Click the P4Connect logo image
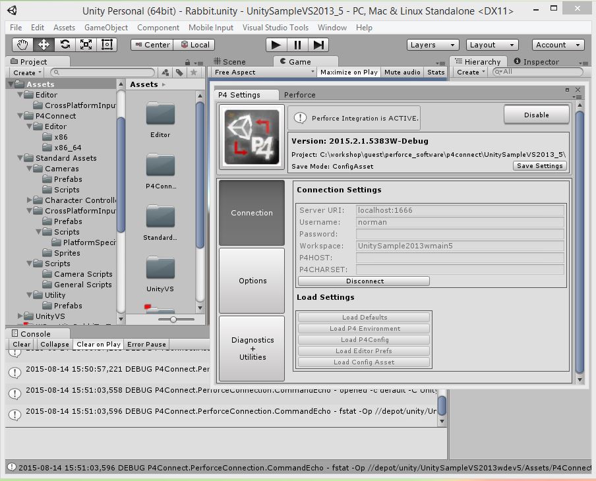The height and width of the screenshot is (481, 596). click(x=252, y=137)
